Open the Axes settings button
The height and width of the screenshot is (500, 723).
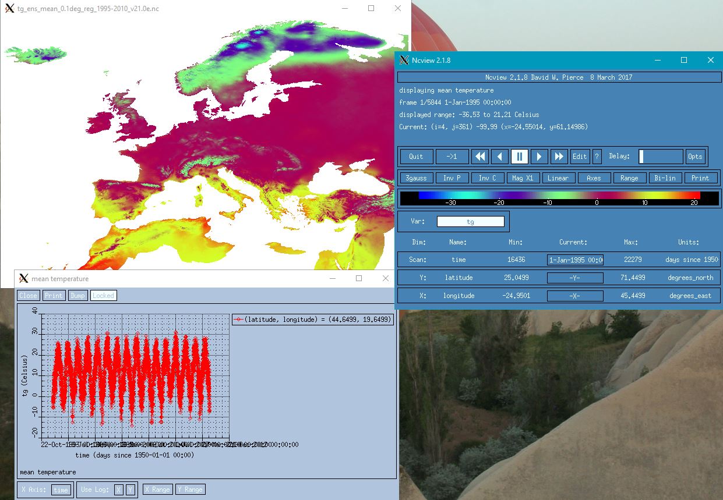[594, 178]
